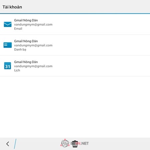Click the calendar icon showing 31
The width and height of the screenshot is (150, 150).
click(8, 66)
